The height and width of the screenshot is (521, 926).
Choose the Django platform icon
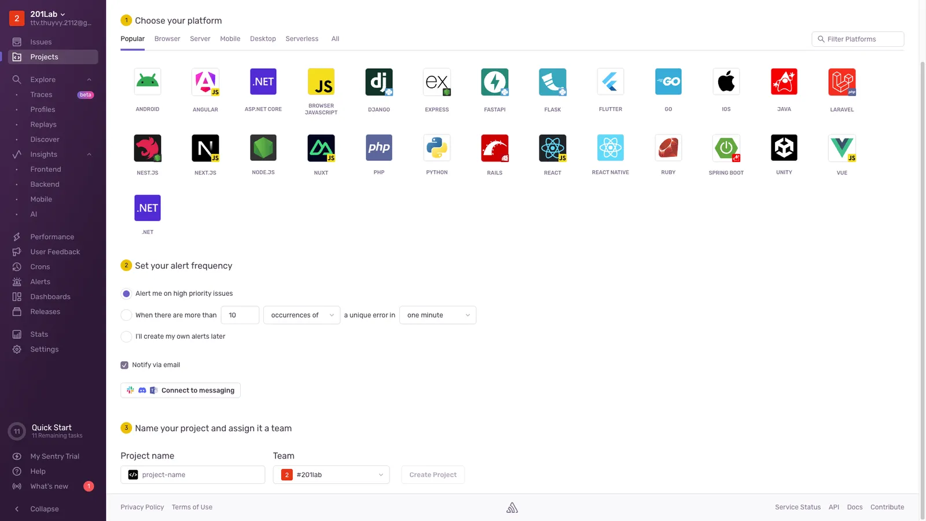click(x=379, y=82)
